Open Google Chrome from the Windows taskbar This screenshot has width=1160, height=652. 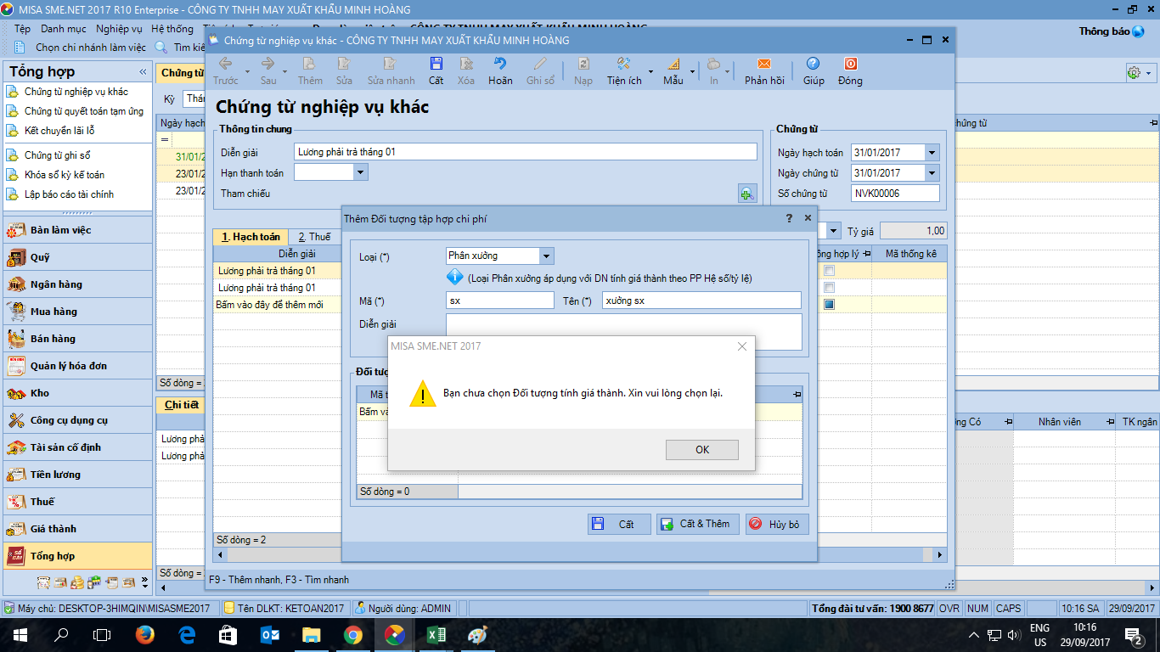353,634
